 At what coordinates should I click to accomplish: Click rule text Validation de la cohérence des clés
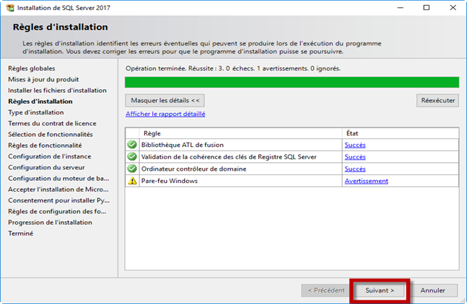[229, 156]
